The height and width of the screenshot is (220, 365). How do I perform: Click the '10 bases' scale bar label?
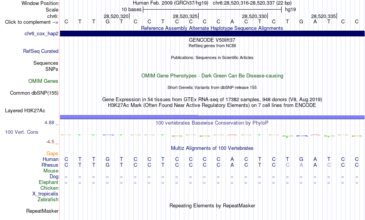pyautogui.click(x=131, y=10)
